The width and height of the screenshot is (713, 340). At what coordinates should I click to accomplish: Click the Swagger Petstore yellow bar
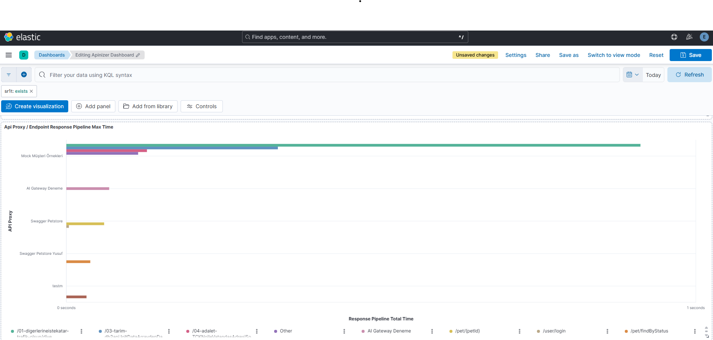tap(85, 224)
